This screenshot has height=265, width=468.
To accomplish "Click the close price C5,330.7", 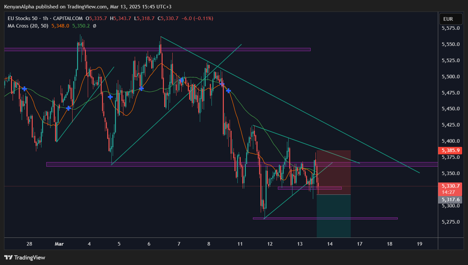I will pyautogui.click(x=168, y=18).
